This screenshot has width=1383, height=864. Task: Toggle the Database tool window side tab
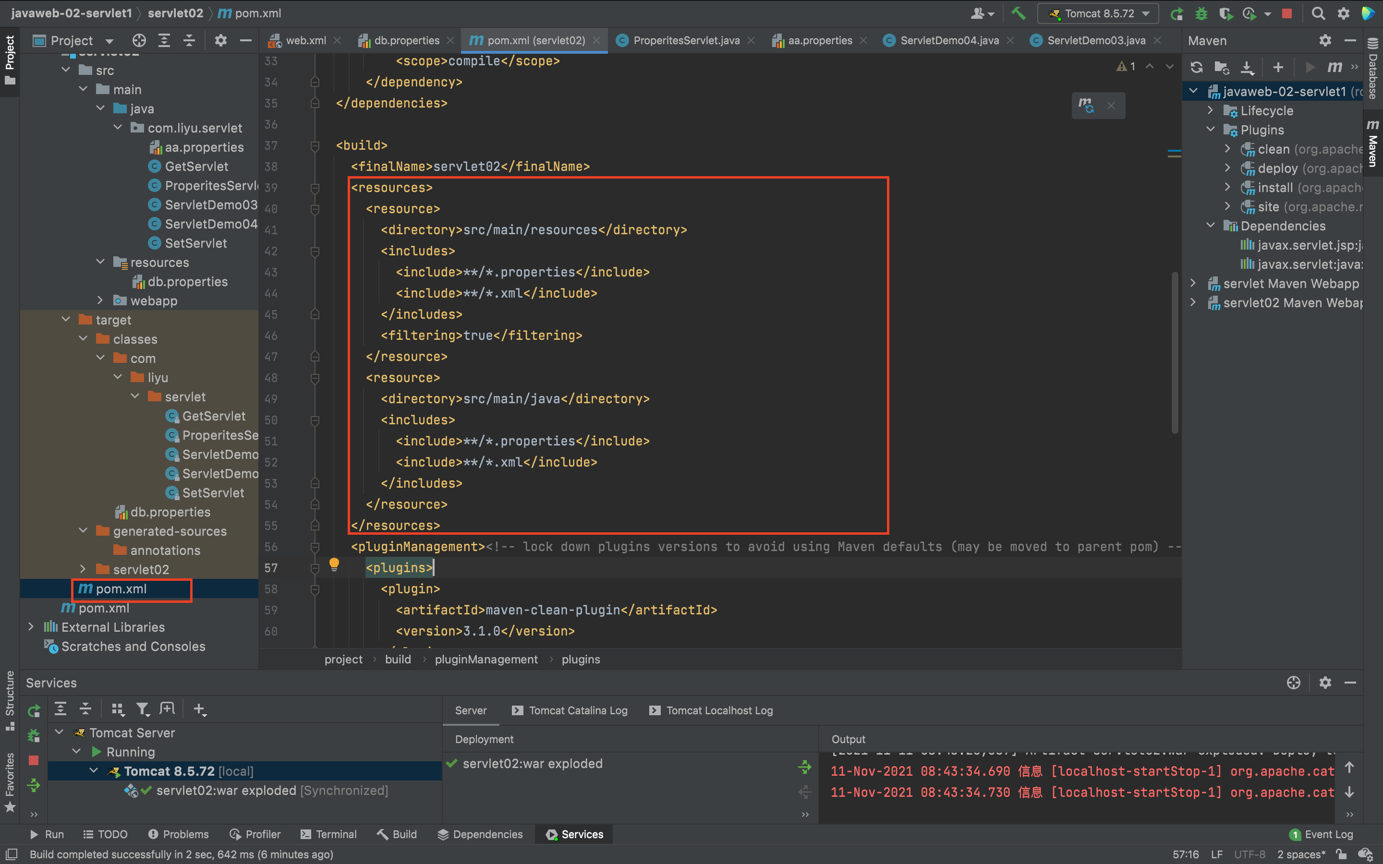coord(1373,69)
